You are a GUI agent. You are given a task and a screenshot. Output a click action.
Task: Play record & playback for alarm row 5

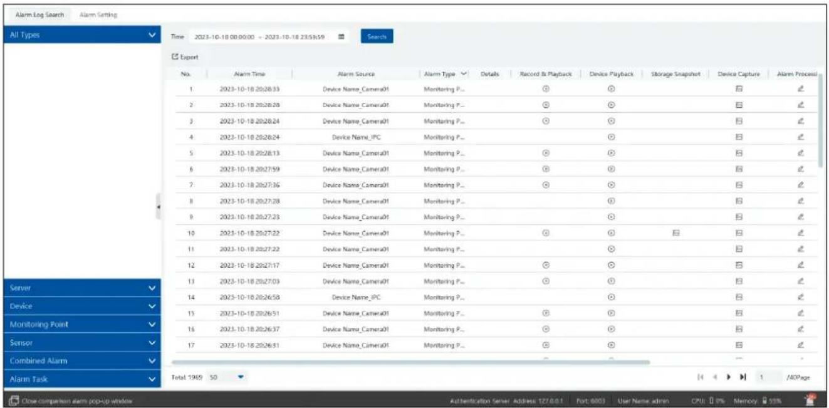(x=546, y=152)
